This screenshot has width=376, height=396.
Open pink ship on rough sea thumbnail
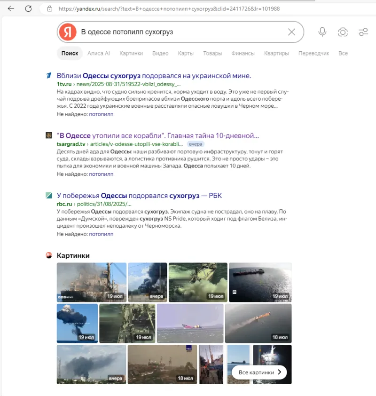pyautogui.click(x=190, y=323)
